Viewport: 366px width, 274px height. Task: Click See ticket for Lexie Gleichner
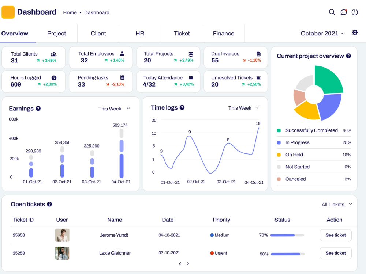click(x=336, y=253)
